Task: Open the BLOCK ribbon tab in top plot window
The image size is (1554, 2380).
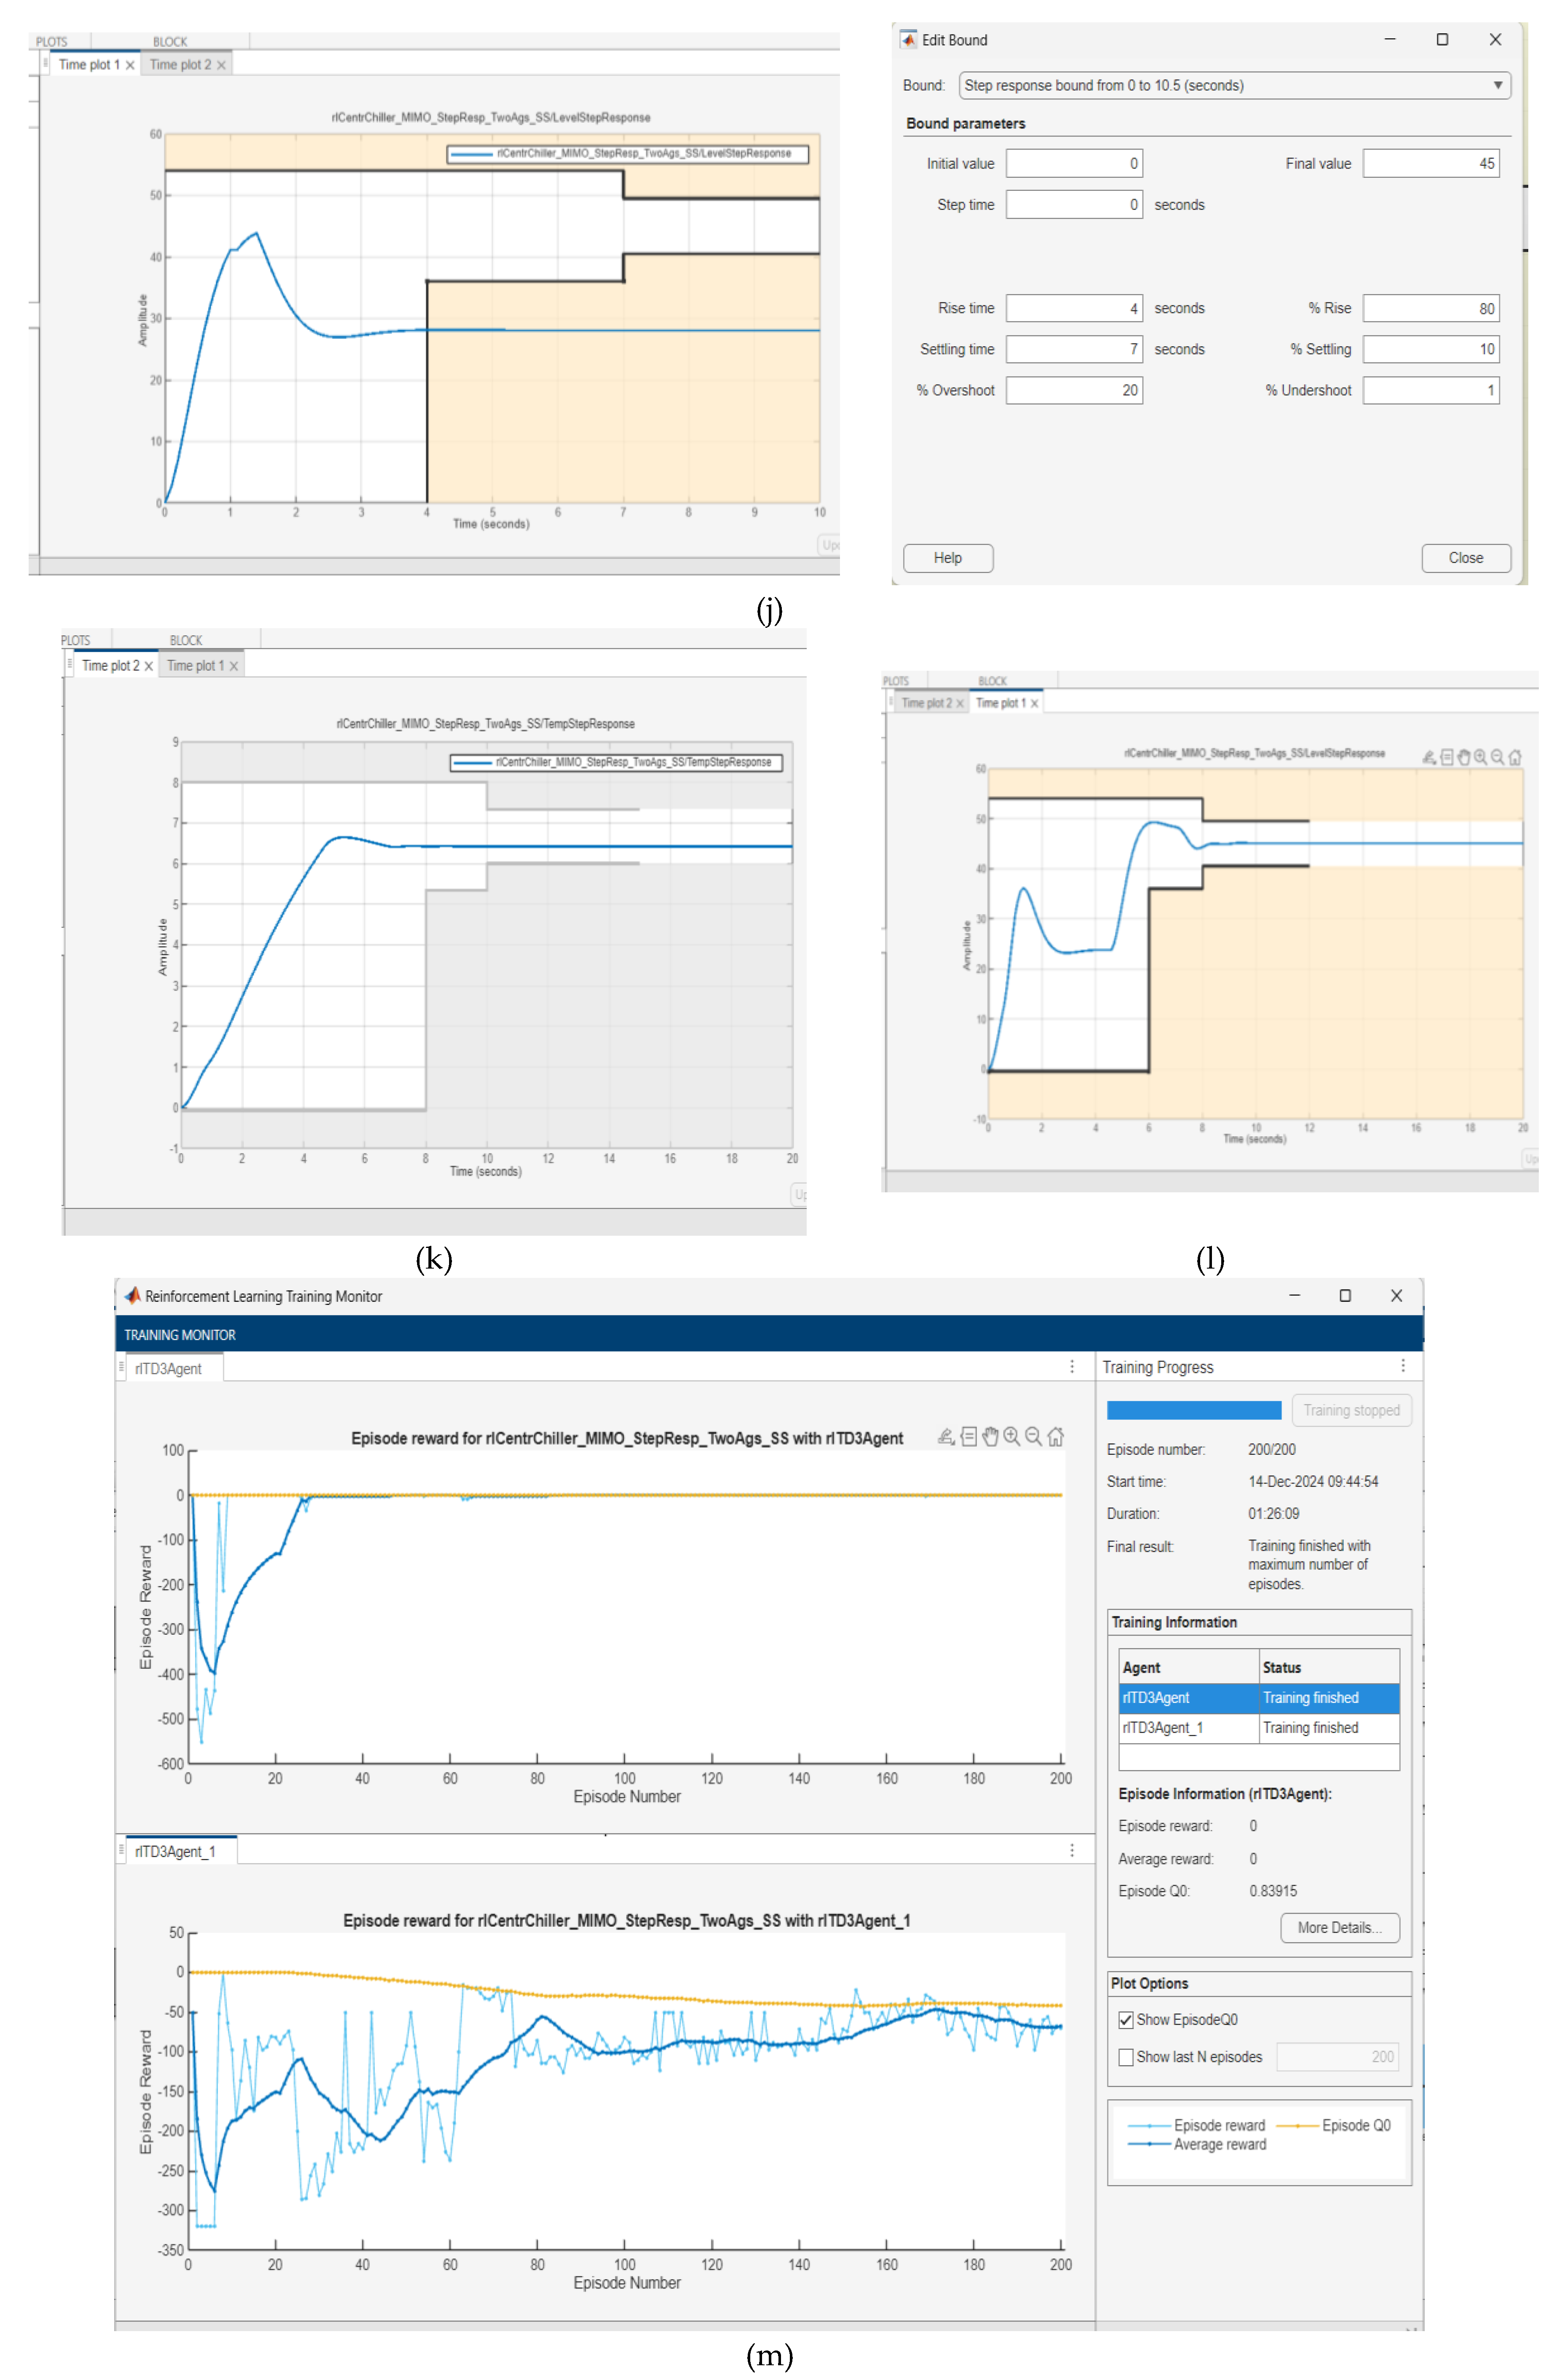Action: (170, 42)
